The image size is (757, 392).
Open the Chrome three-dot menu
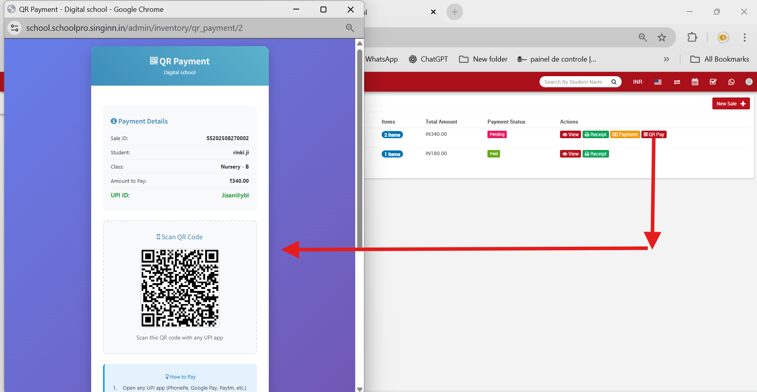pyautogui.click(x=745, y=38)
